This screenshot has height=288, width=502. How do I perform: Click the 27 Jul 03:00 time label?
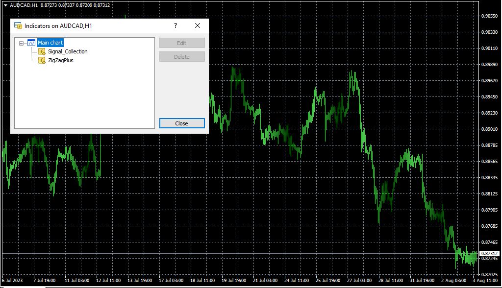[359, 280]
